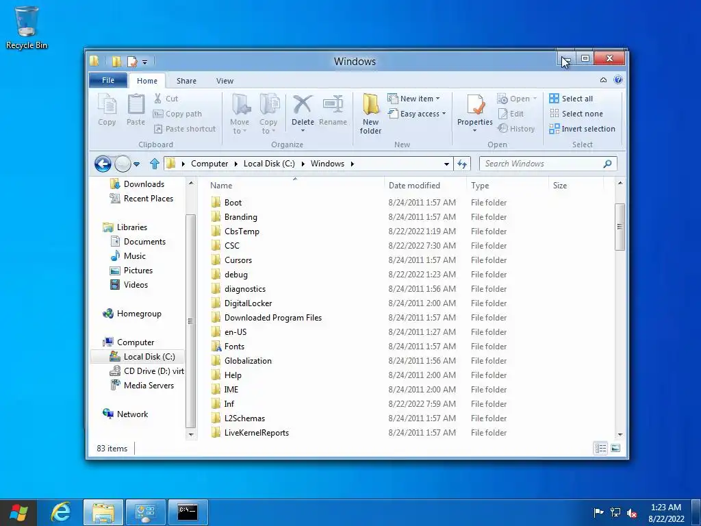Click the Paste clipboard icon

[136, 110]
